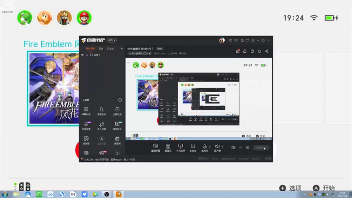Expand speaker options arrow
The width and height of the screenshot is (352, 198).
(223, 147)
